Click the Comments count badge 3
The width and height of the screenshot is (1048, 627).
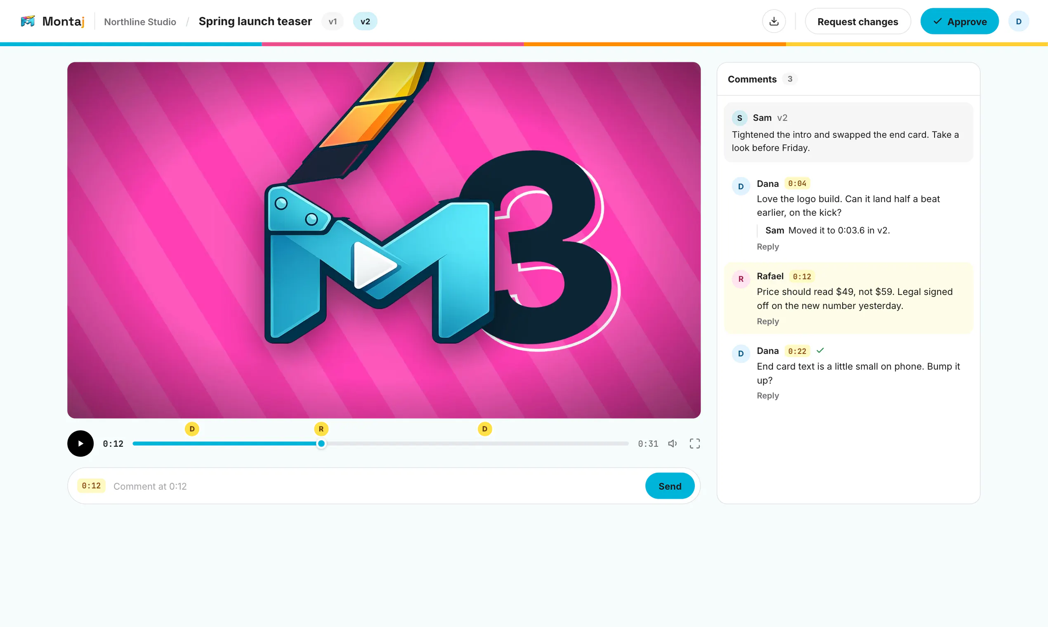[789, 79]
